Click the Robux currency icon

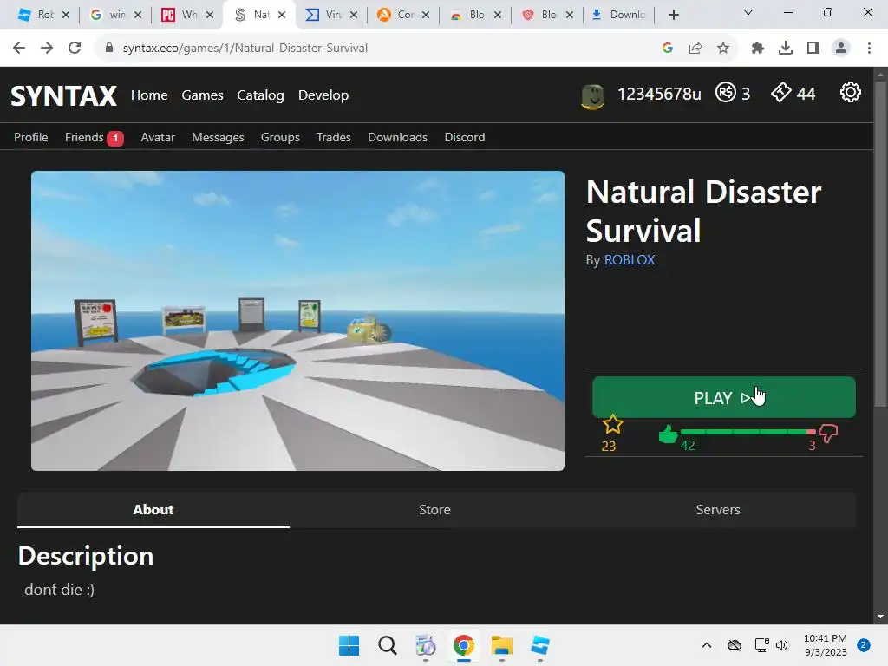(x=726, y=92)
